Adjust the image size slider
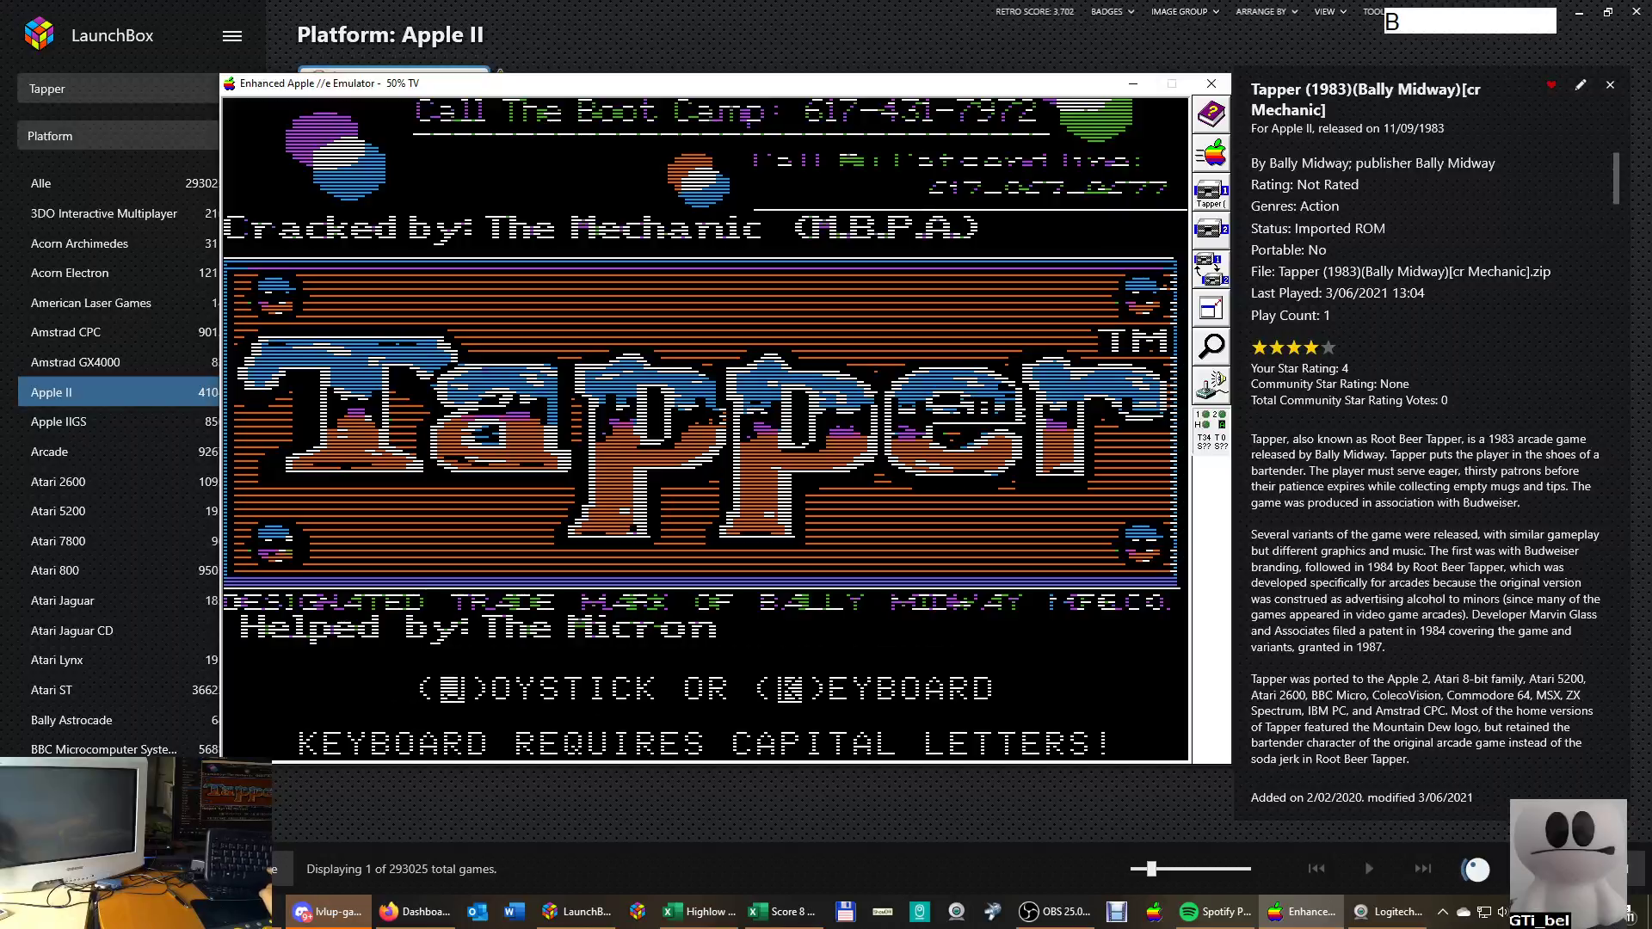Screen dimensions: 1652x929 click(x=1151, y=869)
